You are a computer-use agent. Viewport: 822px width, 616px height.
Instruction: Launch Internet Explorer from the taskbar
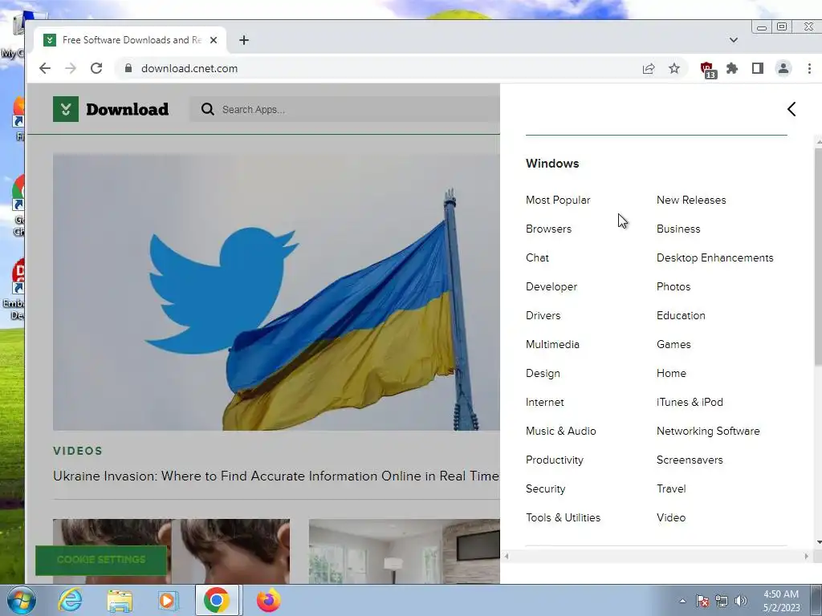[x=71, y=601]
